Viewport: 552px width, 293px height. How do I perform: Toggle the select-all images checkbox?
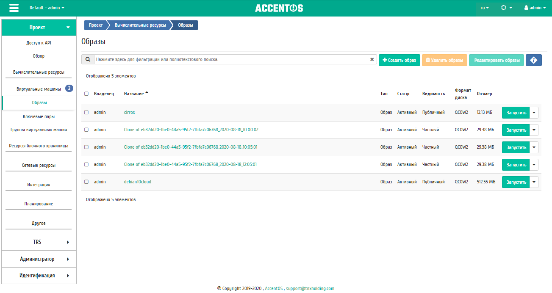click(86, 94)
